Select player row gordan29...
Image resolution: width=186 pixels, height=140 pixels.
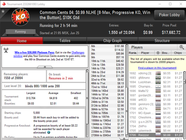point(156,95)
